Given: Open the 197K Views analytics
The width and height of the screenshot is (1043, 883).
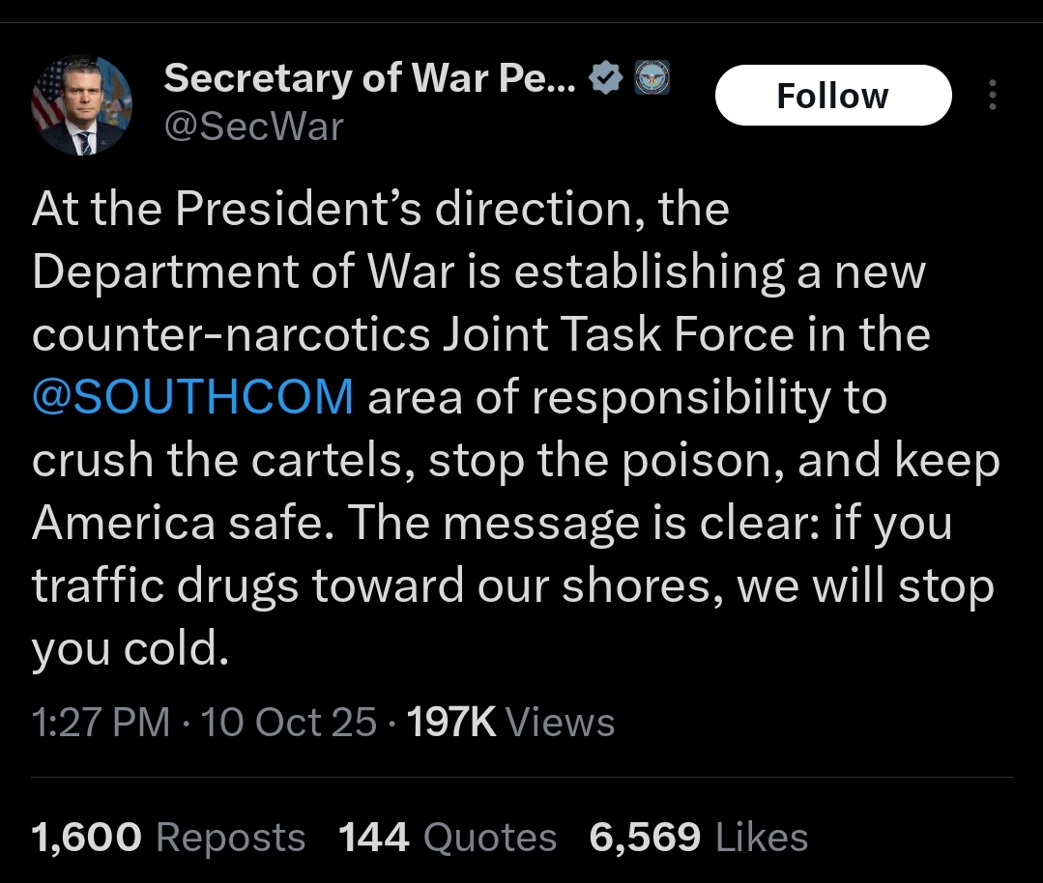Looking at the screenshot, I should 510,722.
